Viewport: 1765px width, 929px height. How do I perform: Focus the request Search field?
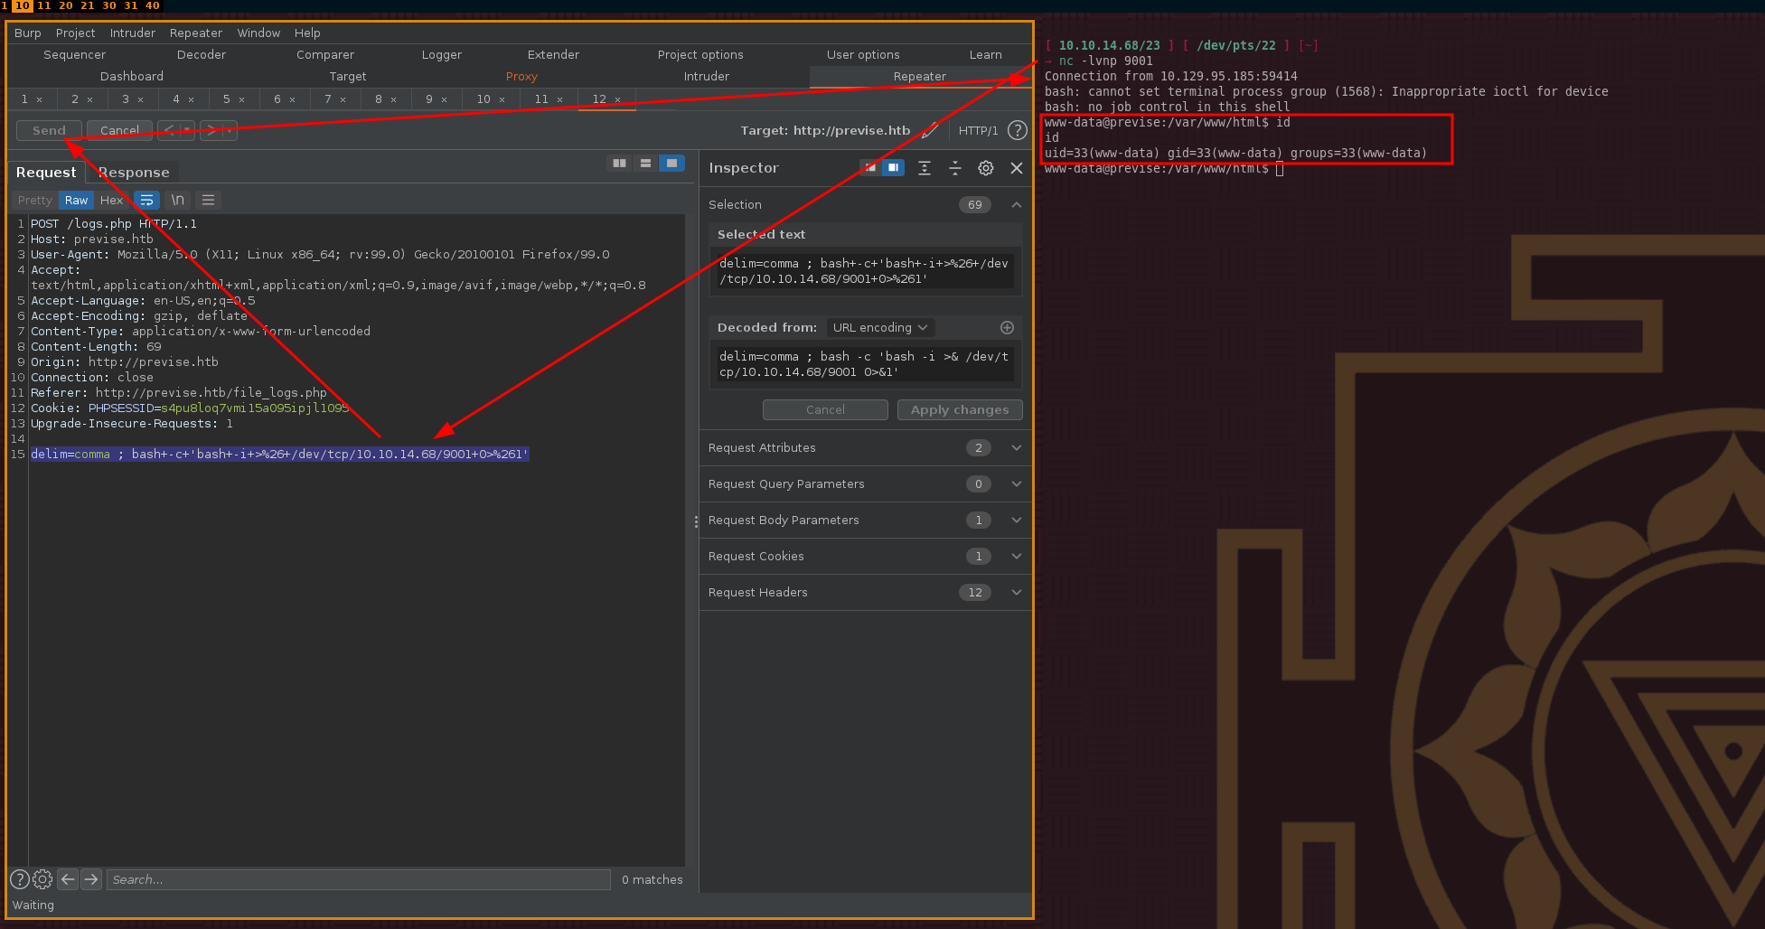359,879
